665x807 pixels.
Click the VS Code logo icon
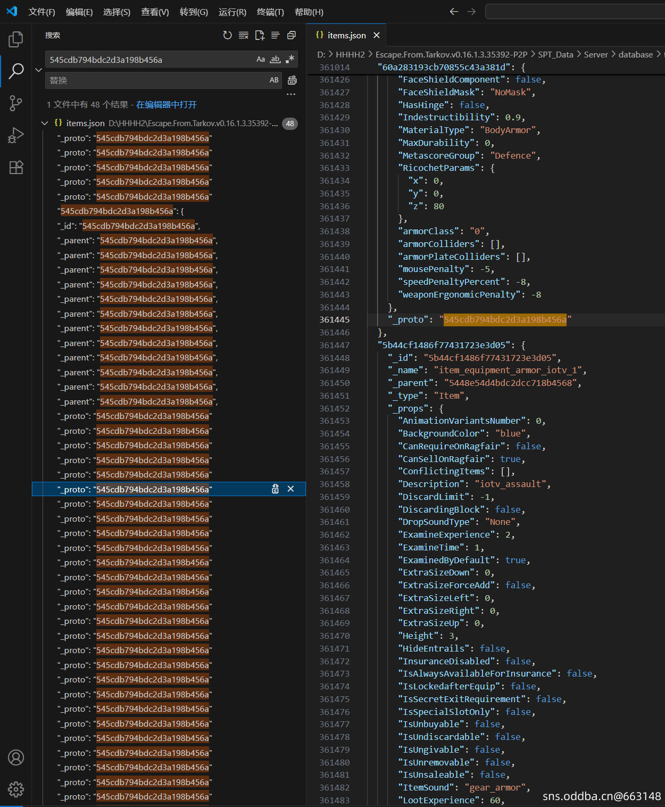12,11
